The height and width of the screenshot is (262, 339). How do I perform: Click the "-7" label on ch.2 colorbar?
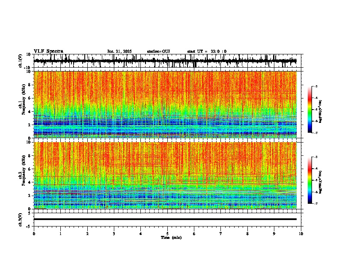(x=316, y=203)
